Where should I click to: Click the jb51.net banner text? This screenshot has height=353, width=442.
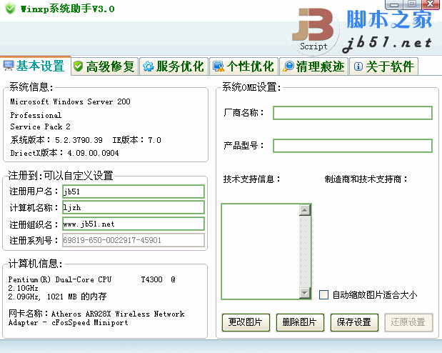(387, 44)
